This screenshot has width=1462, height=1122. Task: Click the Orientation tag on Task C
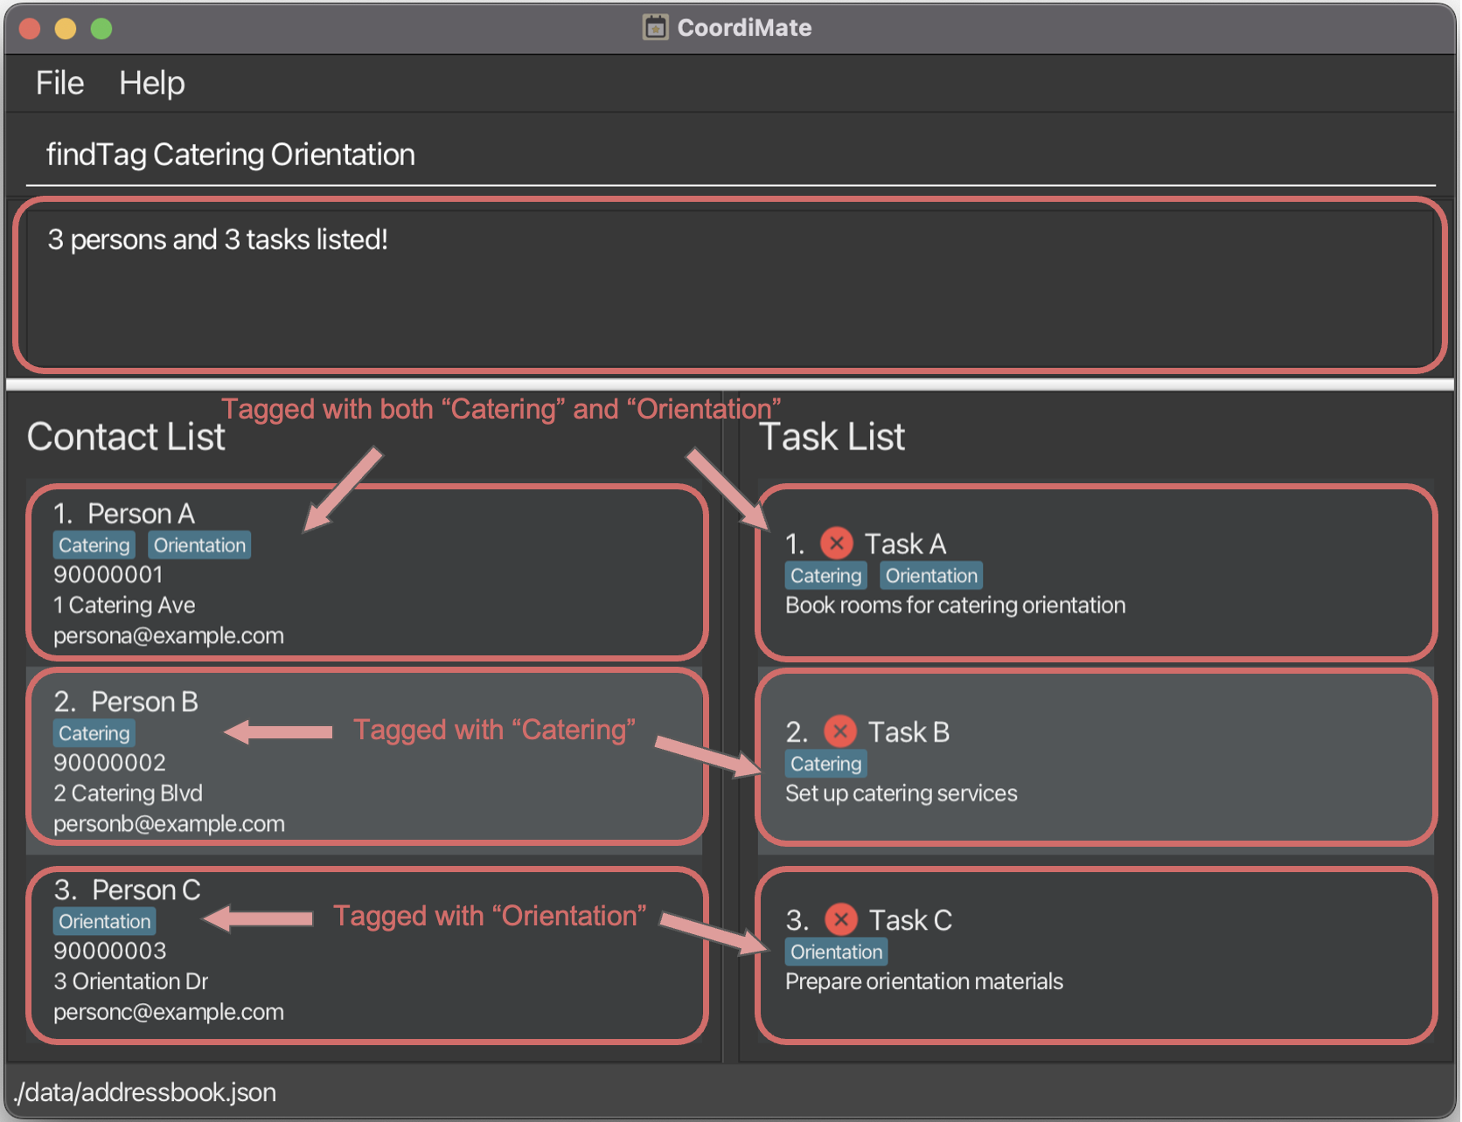click(x=836, y=952)
